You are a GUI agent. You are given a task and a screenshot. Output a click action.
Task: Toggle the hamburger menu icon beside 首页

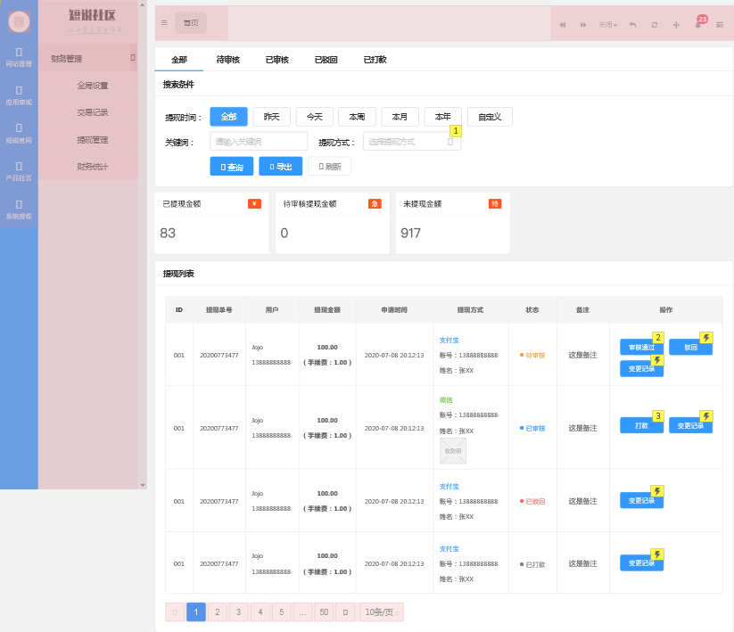coord(164,22)
